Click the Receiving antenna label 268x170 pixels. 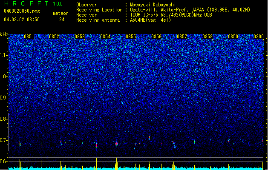click(x=98, y=20)
